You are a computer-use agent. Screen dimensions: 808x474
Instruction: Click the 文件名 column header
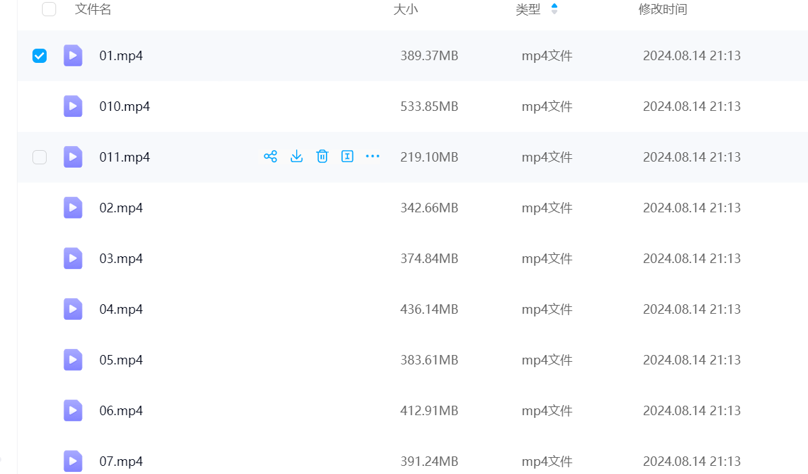tap(93, 9)
